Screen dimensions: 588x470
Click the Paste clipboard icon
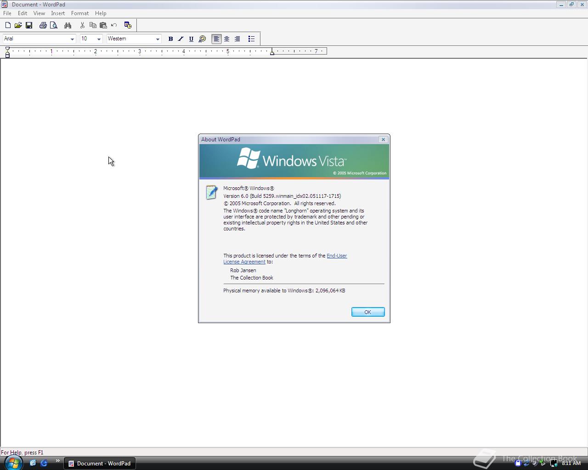coord(103,25)
